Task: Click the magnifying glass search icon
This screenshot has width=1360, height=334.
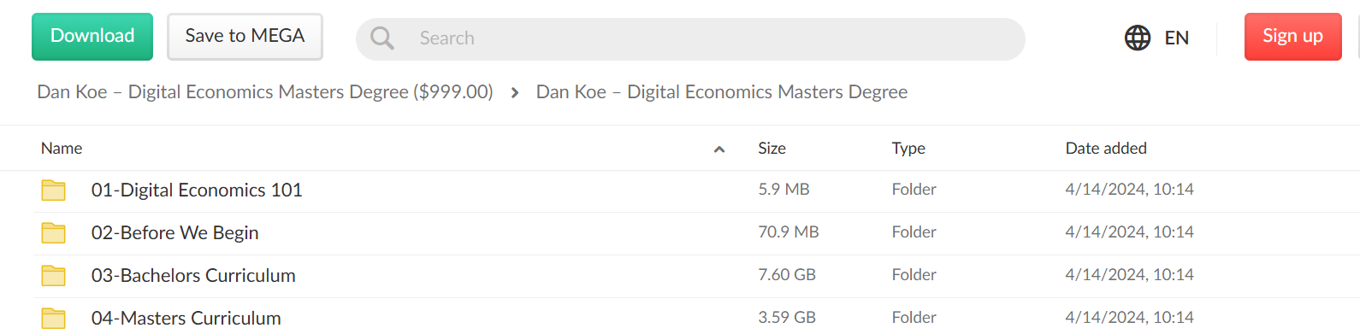Action: (x=381, y=38)
